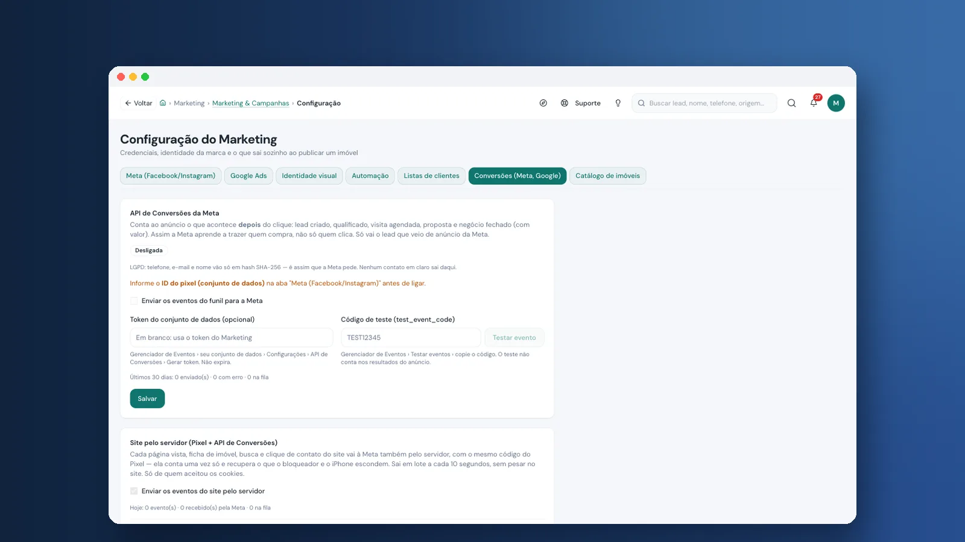Viewport: 965px width, 542px height.
Task: Click the lightbulb tips icon
Action: pos(618,103)
